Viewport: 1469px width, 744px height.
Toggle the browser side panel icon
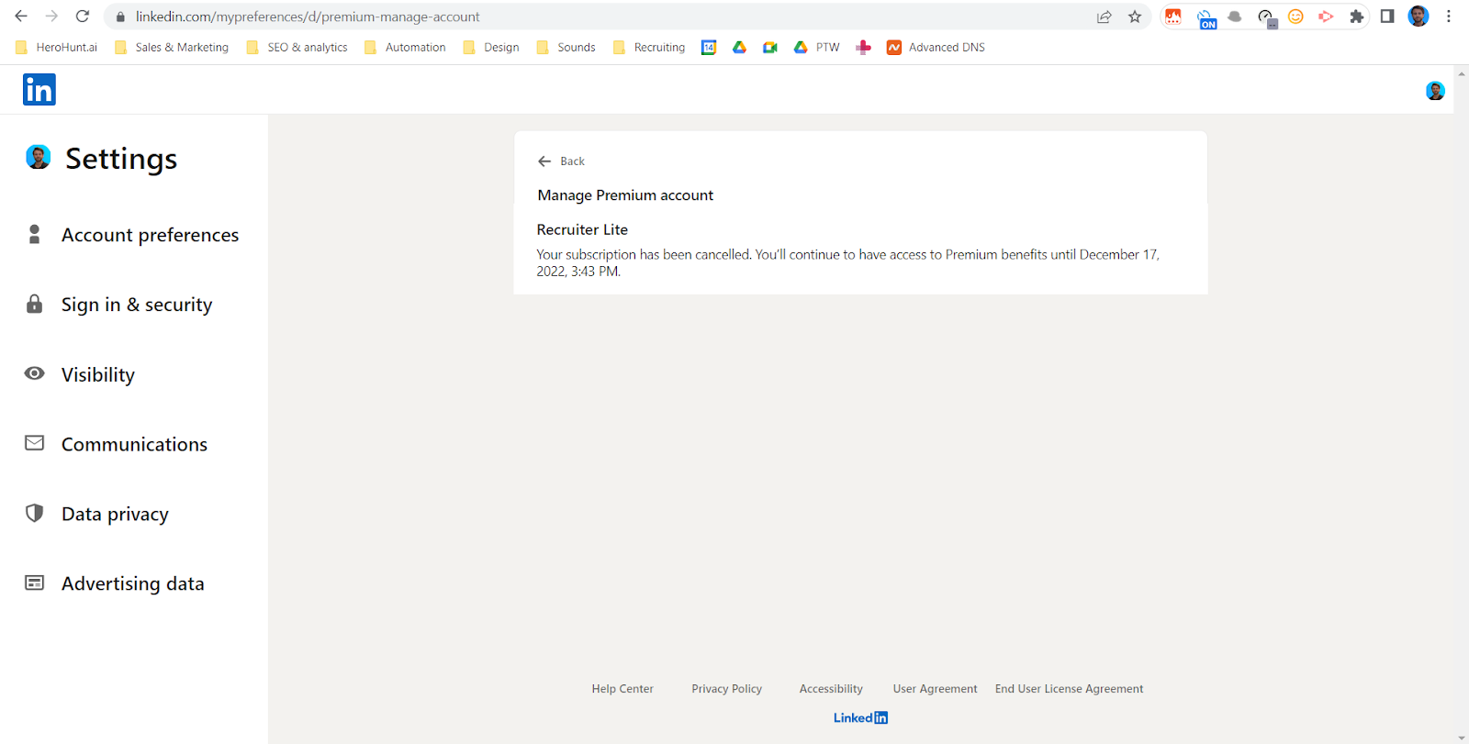(1387, 17)
